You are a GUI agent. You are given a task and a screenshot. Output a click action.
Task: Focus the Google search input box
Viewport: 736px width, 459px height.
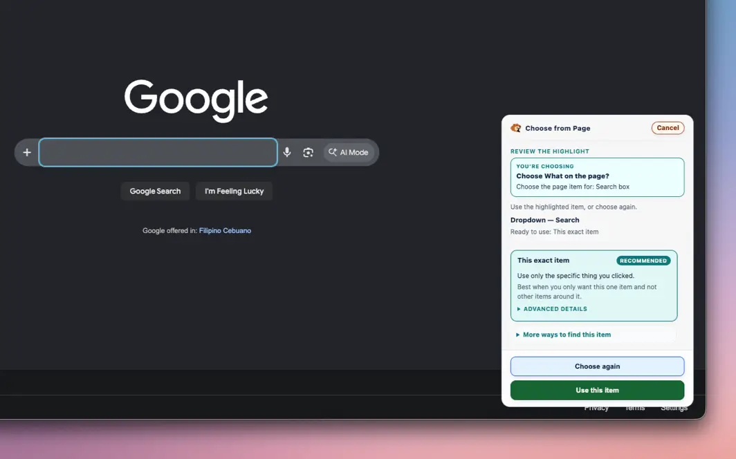point(158,152)
